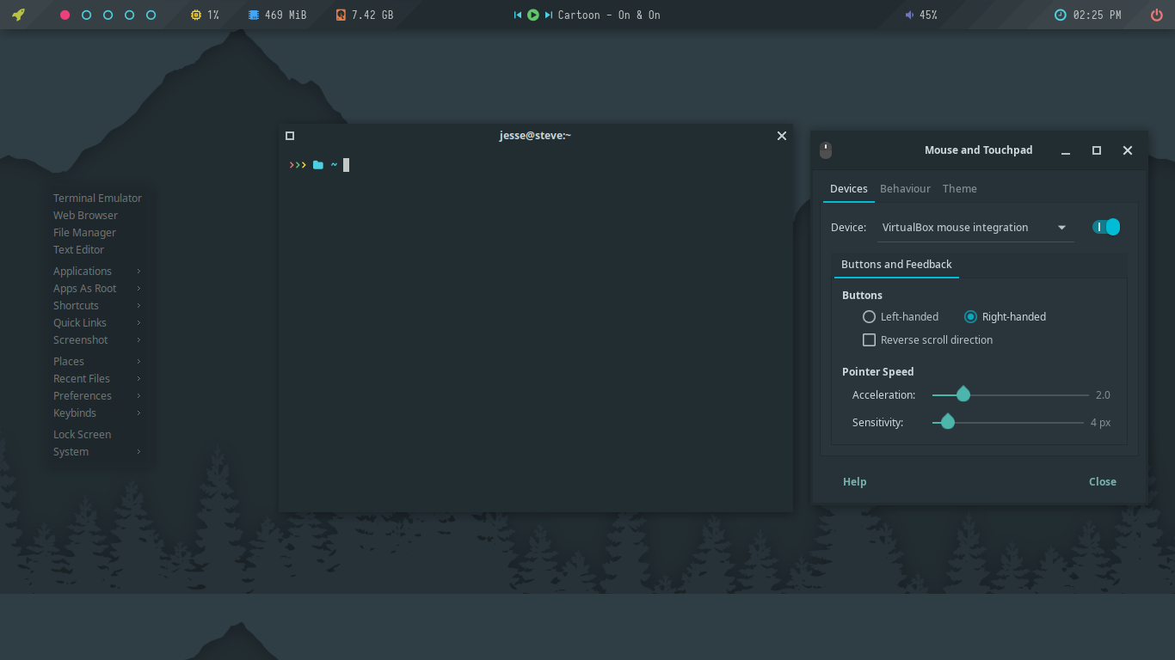Switch to the third workspace dot
The width and height of the screenshot is (1175, 660).
(108, 15)
